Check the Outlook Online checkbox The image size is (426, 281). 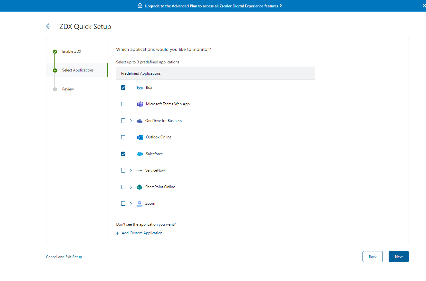pos(123,137)
